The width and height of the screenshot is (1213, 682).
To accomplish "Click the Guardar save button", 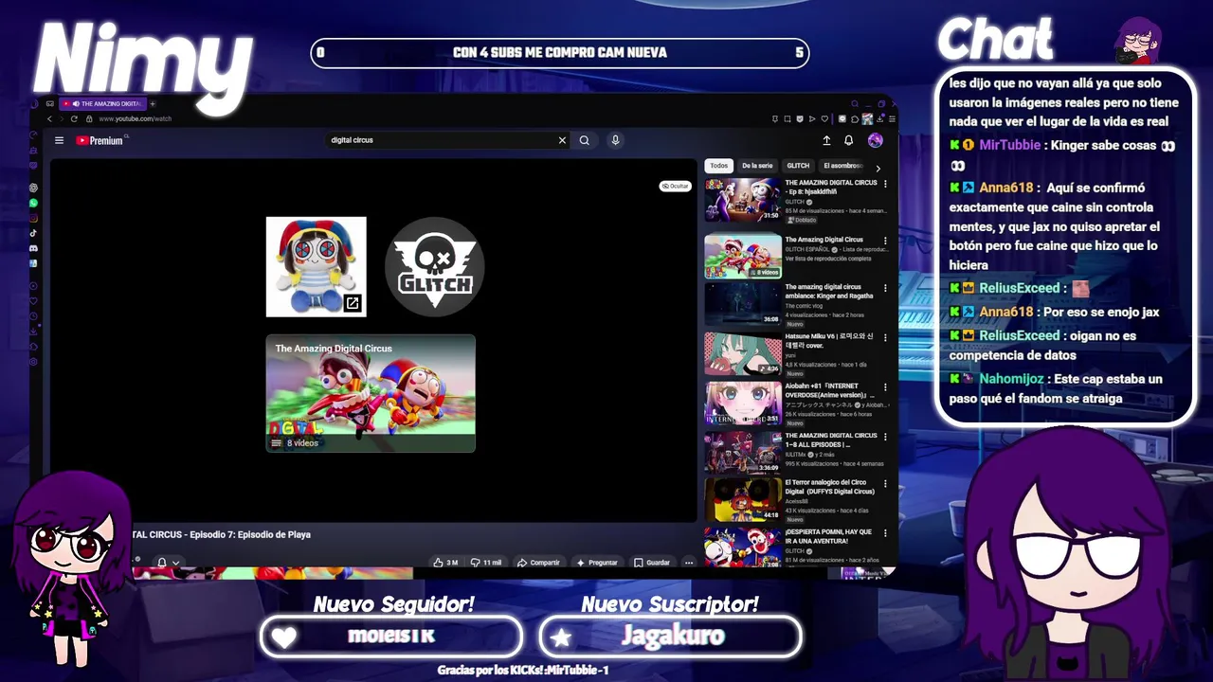I will pyautogui.click(x=652, y=563).
